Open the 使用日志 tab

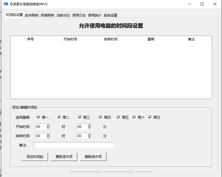pyautogui.click(x=79, y=15)
